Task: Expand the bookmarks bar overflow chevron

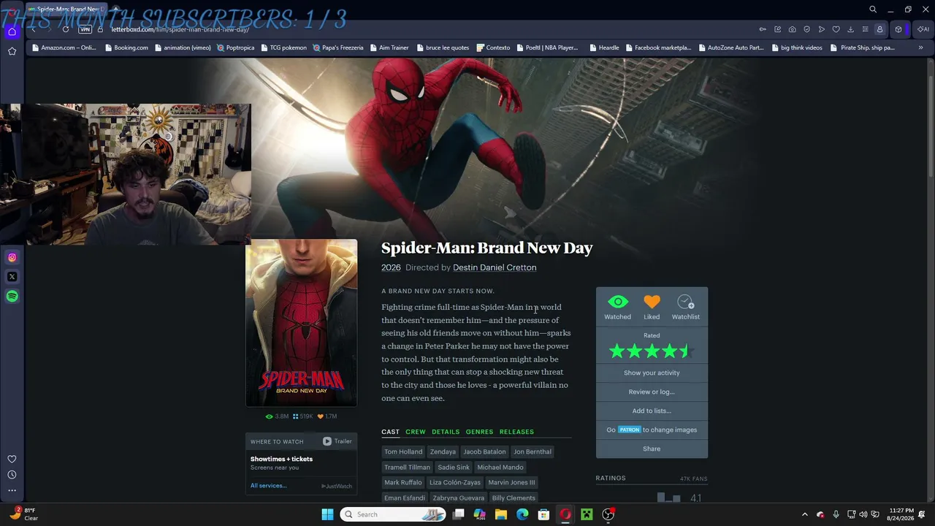Action: (920, 47)
